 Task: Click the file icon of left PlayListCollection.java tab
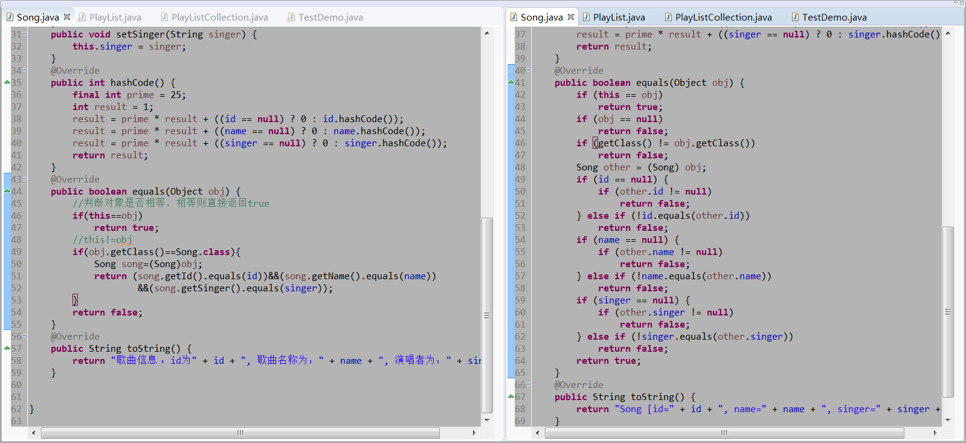click(164, 17)
